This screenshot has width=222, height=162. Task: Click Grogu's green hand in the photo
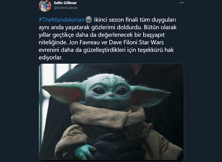point(85,152)
